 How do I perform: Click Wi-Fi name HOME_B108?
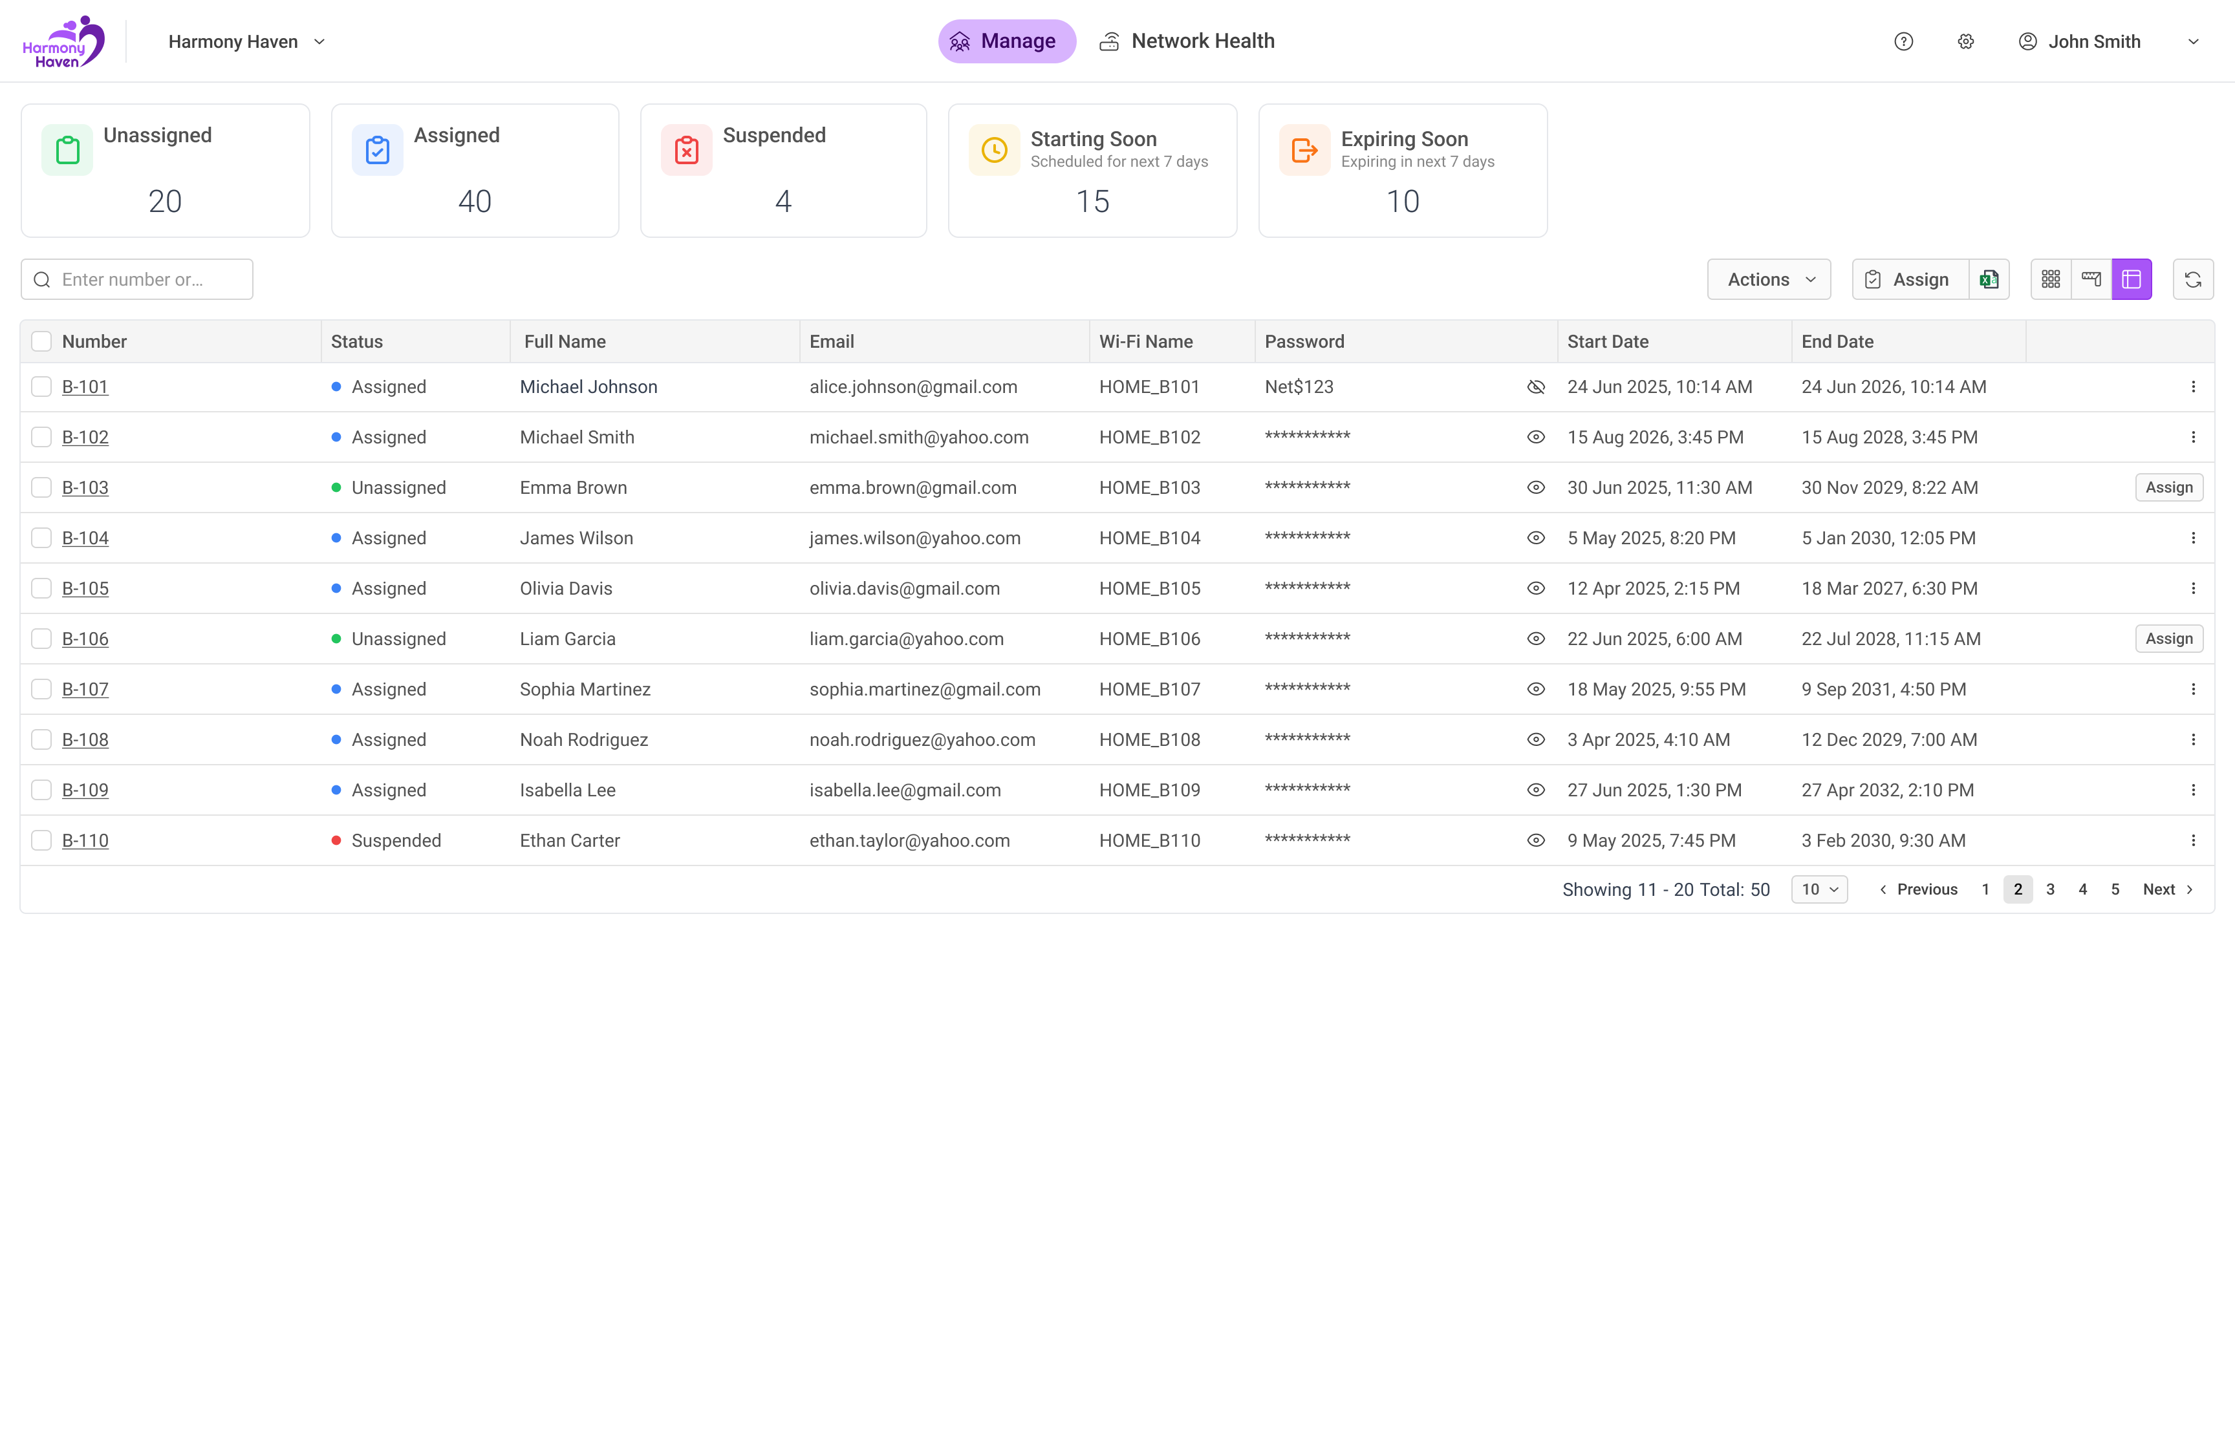(1149, 740)
